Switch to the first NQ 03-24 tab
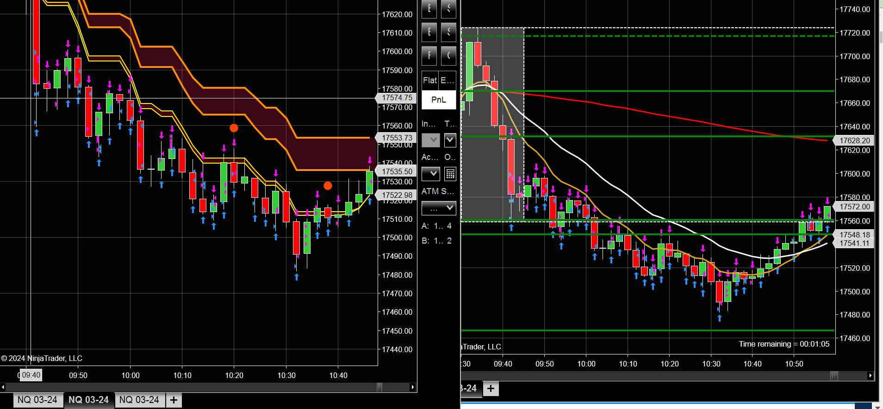Viewport: 883px width, 409px height. pyautogui.click(x=37, y=400)
